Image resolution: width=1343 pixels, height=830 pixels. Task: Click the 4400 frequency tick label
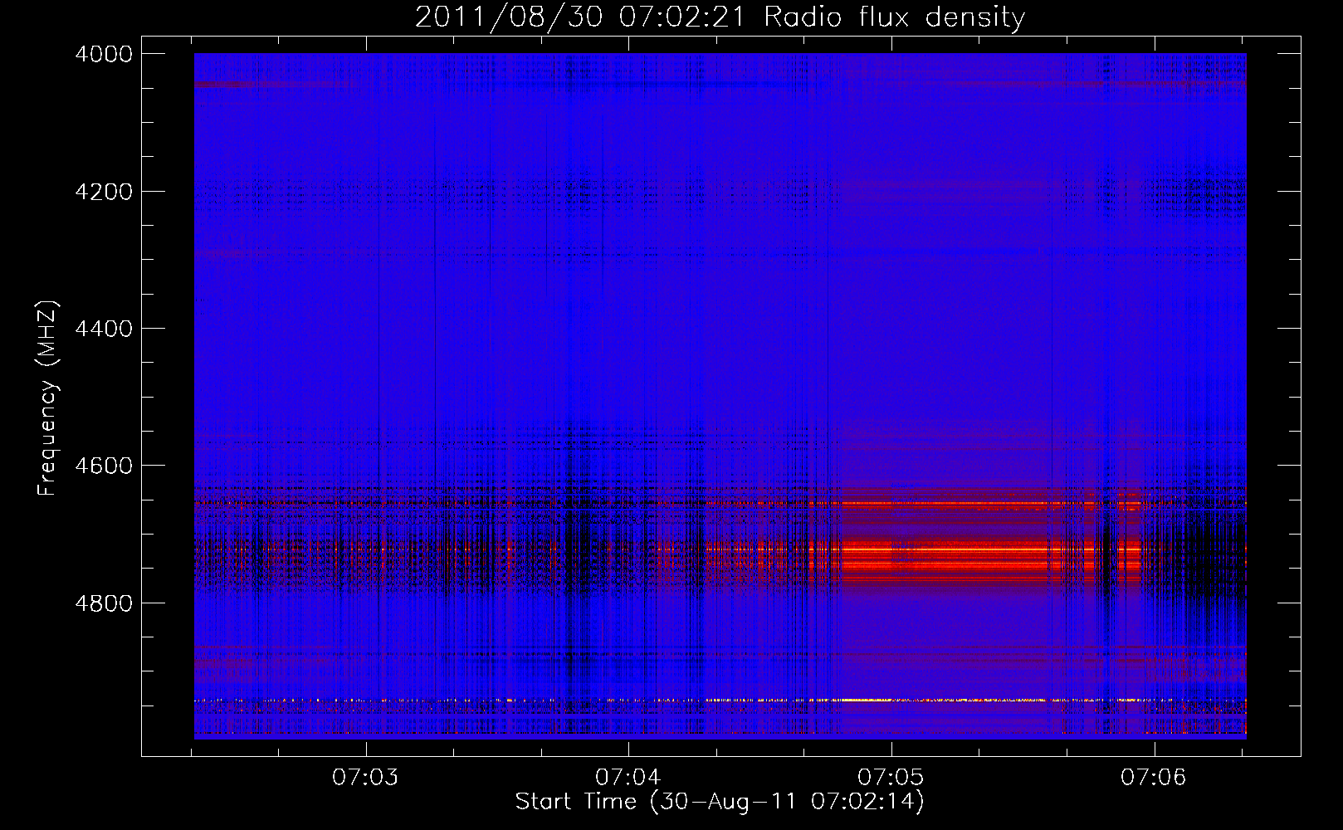pos(104,329)
